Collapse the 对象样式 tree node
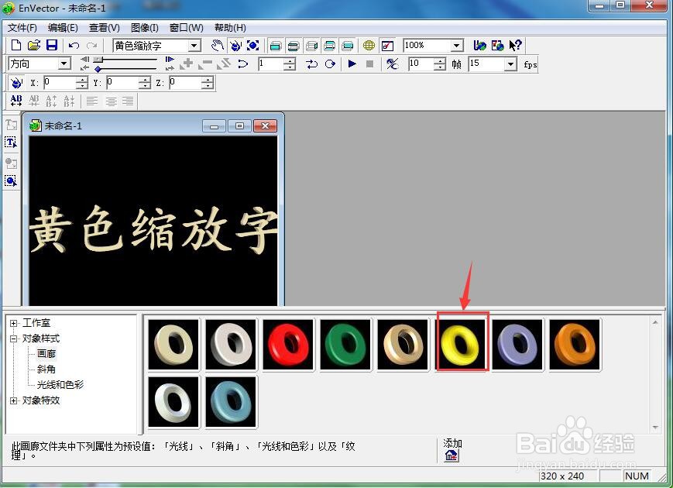Image resolution: width=673 pixels, height=488 pixels. (14, 339)
